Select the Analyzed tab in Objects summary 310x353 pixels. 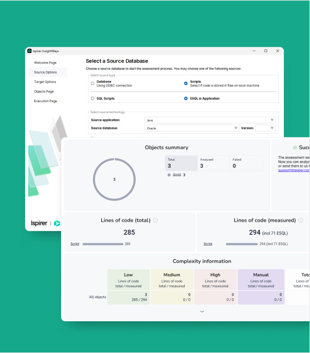point(213,163)
